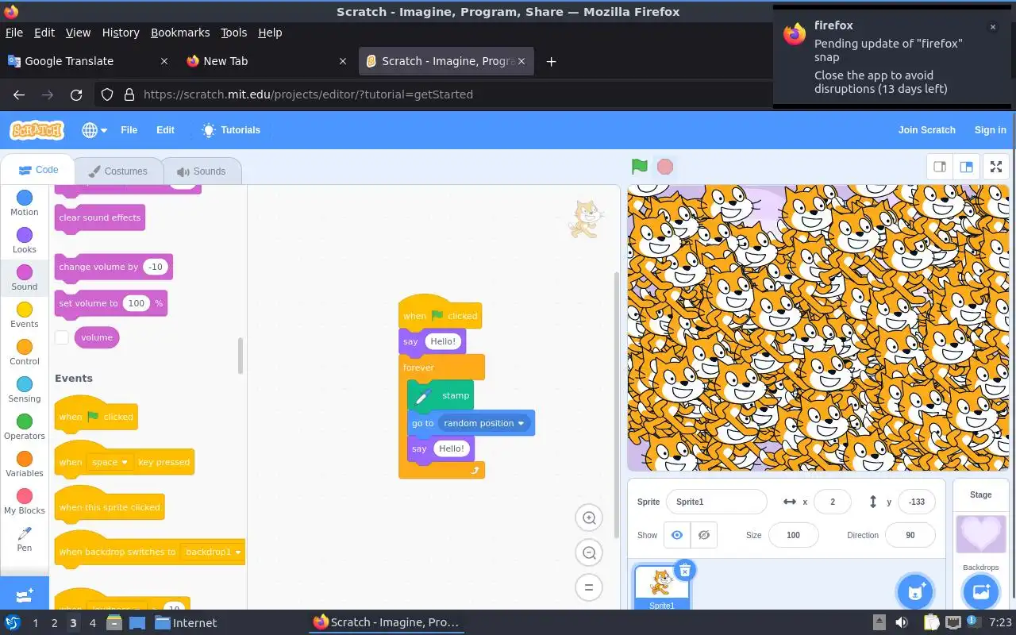1016x635 pixels.
Task: Open the Variables block category
Action: [25, 464]
